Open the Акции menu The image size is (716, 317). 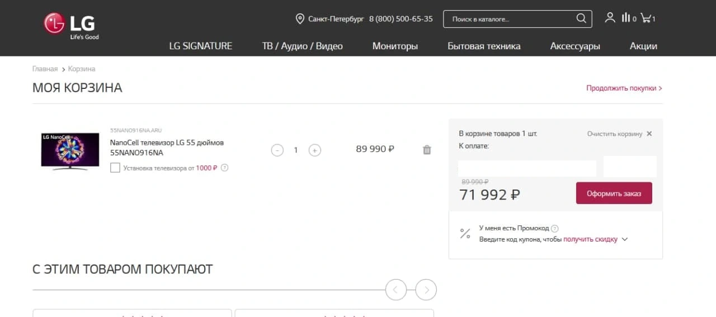click(x=643, y=46)
